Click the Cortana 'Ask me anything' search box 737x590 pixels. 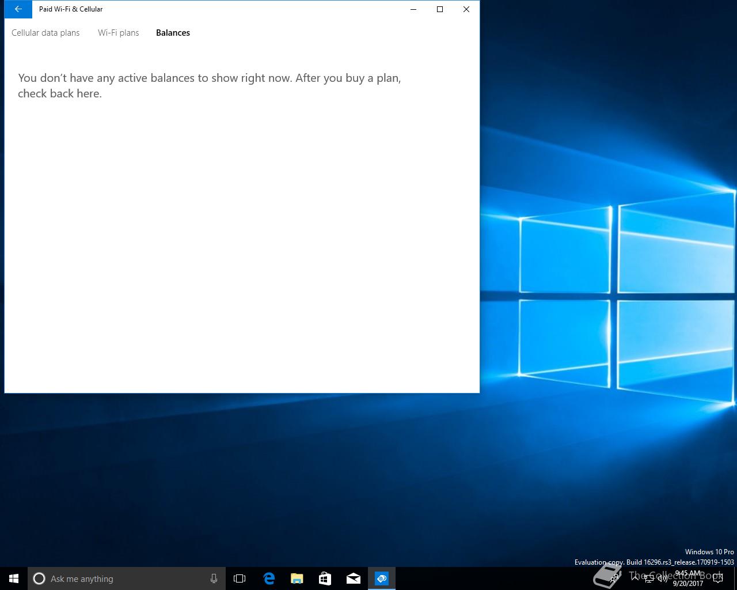(x=121, y=578)
